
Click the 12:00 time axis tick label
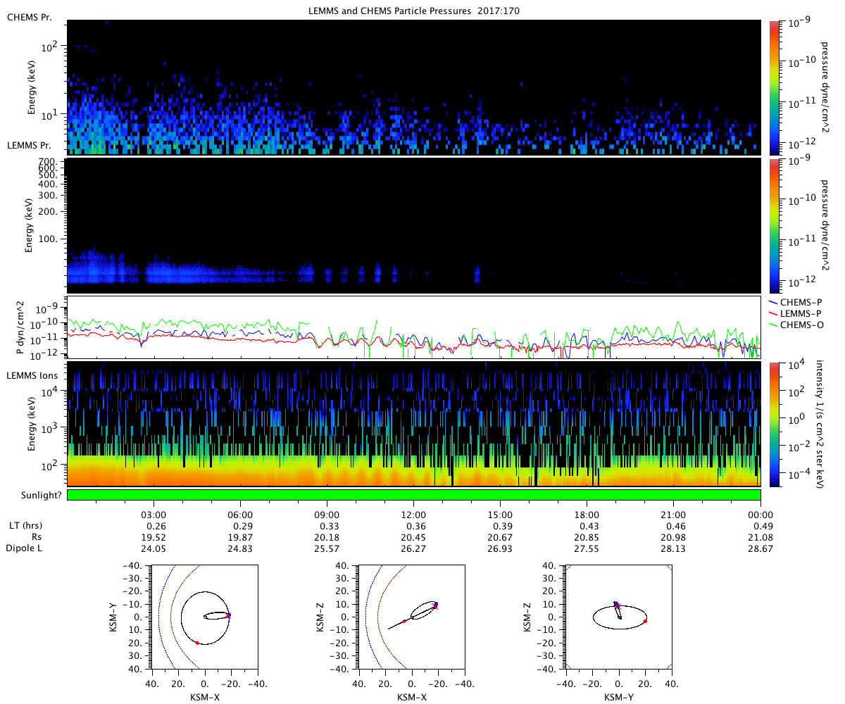click(x=413, y=515)
